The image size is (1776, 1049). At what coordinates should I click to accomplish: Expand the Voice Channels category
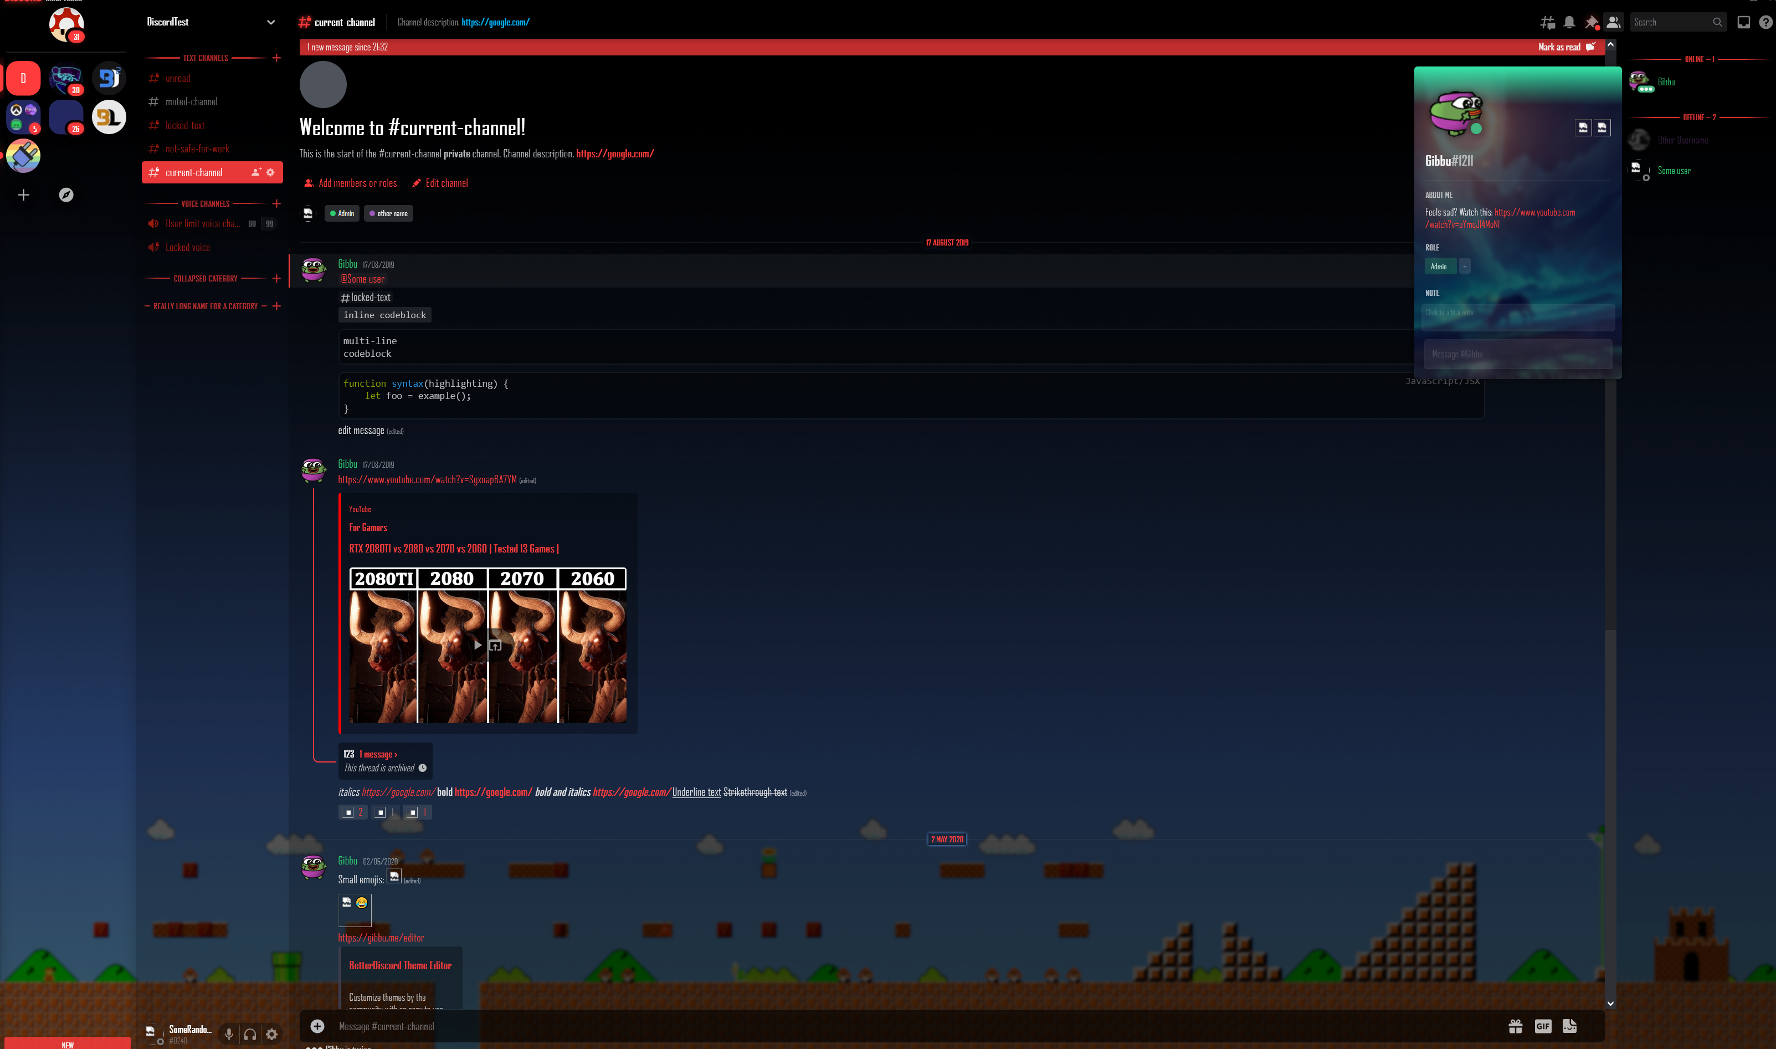click(203, 202)
